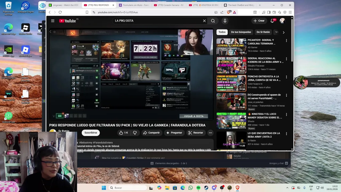
Task: Click the address bar URL
Action: point(118,12)
